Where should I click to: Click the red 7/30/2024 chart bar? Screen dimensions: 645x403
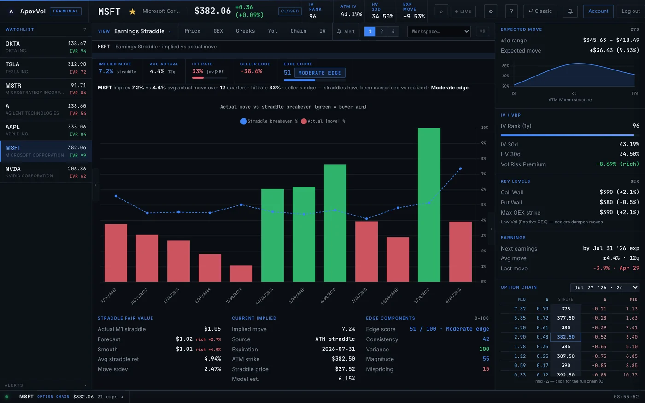(241, 274)
